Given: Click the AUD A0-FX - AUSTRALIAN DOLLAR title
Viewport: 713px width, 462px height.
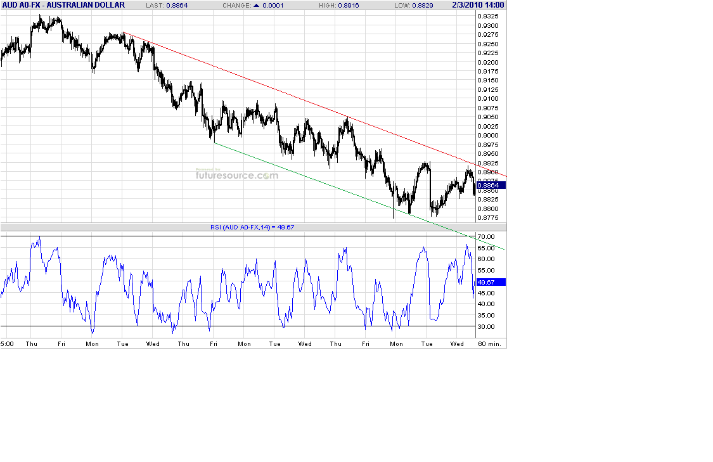Looking at the screenshot, I should coord(63,5).
